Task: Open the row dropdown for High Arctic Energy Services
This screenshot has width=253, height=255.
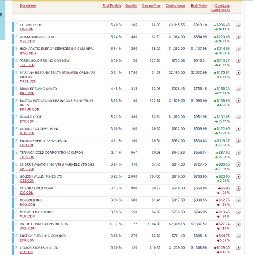Action: click(x=238, y=49)
